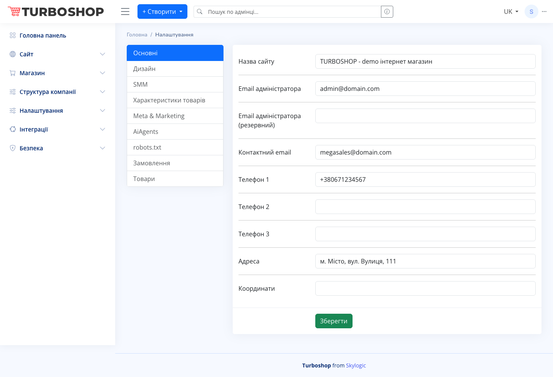553x377 pixels.
Task: Expand the Налаштування sidebar chevron
Action: (x=103, y=110)
